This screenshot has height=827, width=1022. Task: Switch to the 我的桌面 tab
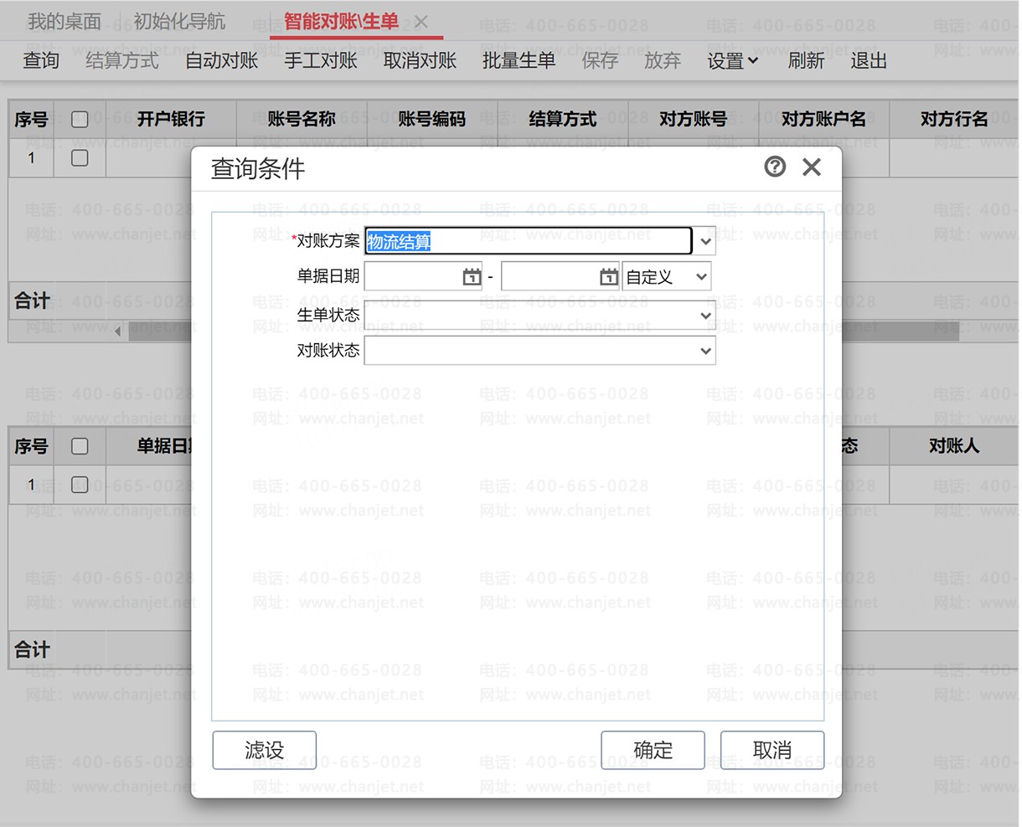tap(63, 22)
